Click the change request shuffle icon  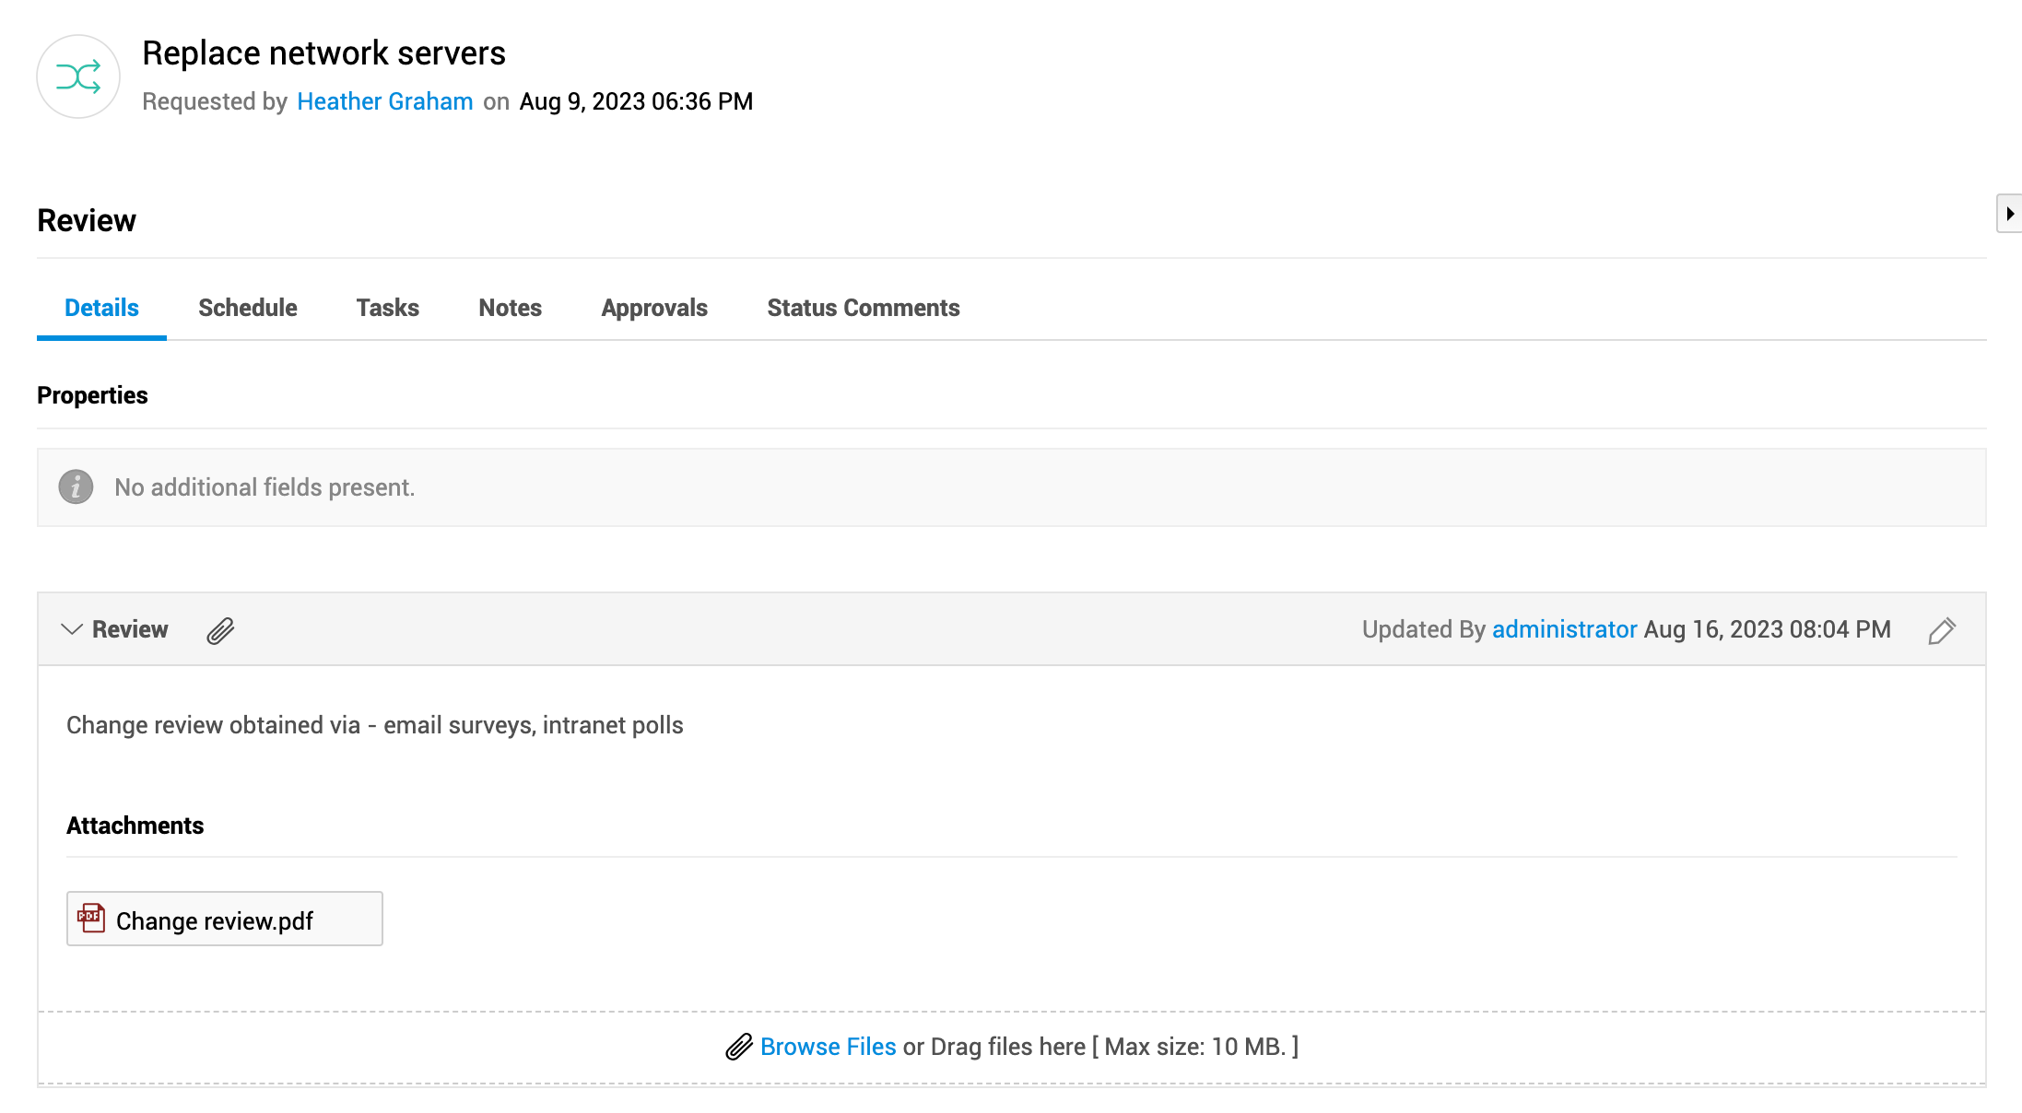tap(78, 76)
